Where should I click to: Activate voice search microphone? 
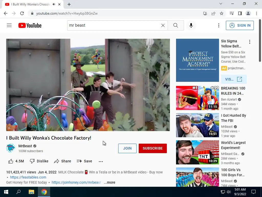pyautogui.click(x=191, y=25)
